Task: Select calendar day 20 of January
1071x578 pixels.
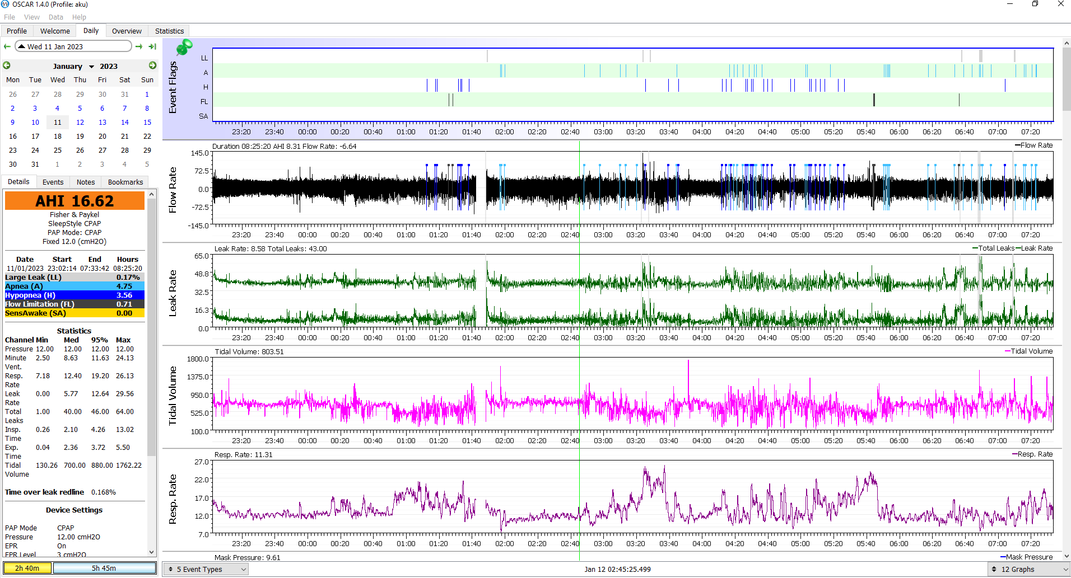Action: (x=103, y=136)
